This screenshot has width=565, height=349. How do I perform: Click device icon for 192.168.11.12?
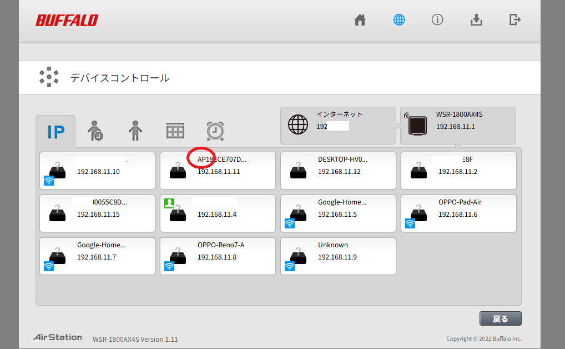(x=298, y=171)
